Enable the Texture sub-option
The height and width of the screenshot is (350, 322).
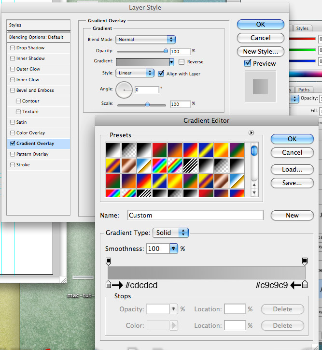[18, 112]
